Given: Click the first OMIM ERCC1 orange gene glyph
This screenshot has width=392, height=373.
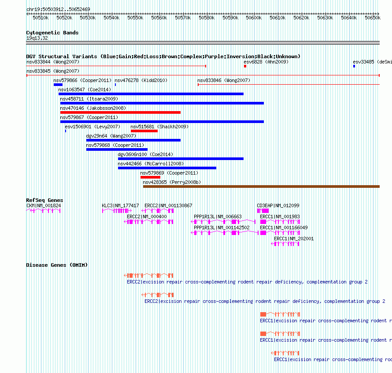Looking at the screenshot, I should 280,314.
